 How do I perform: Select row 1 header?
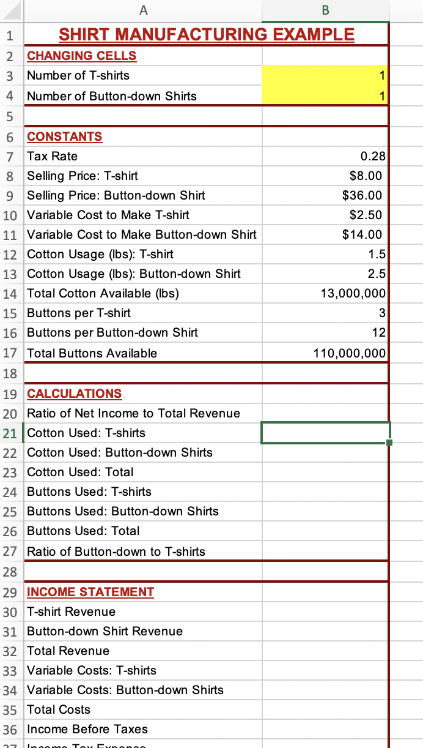[10, 35]
